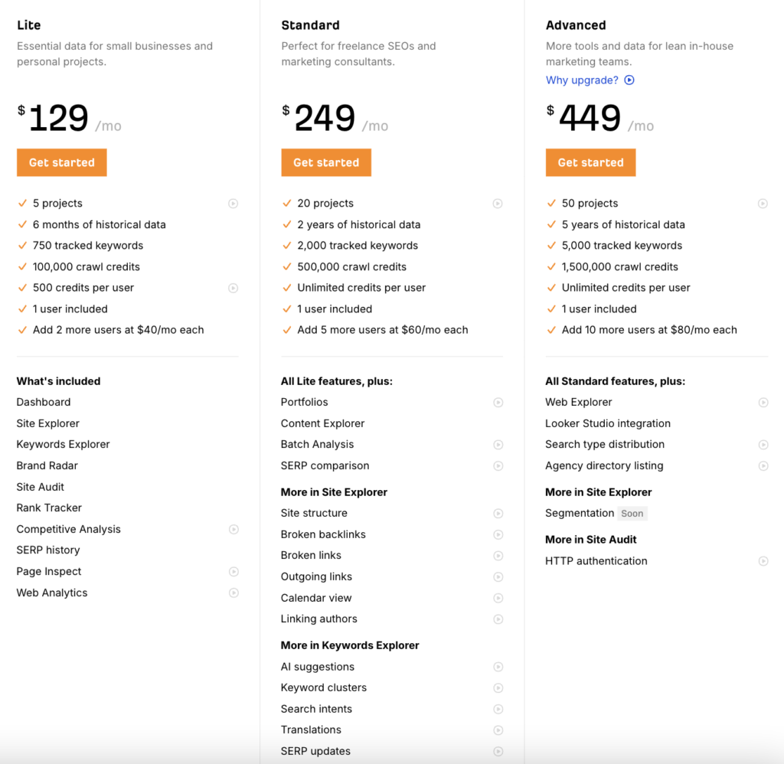The width and height of the screenshot is (784, 764).
Task: Click play icon next to Search type distribution
Action: point(763,445)
